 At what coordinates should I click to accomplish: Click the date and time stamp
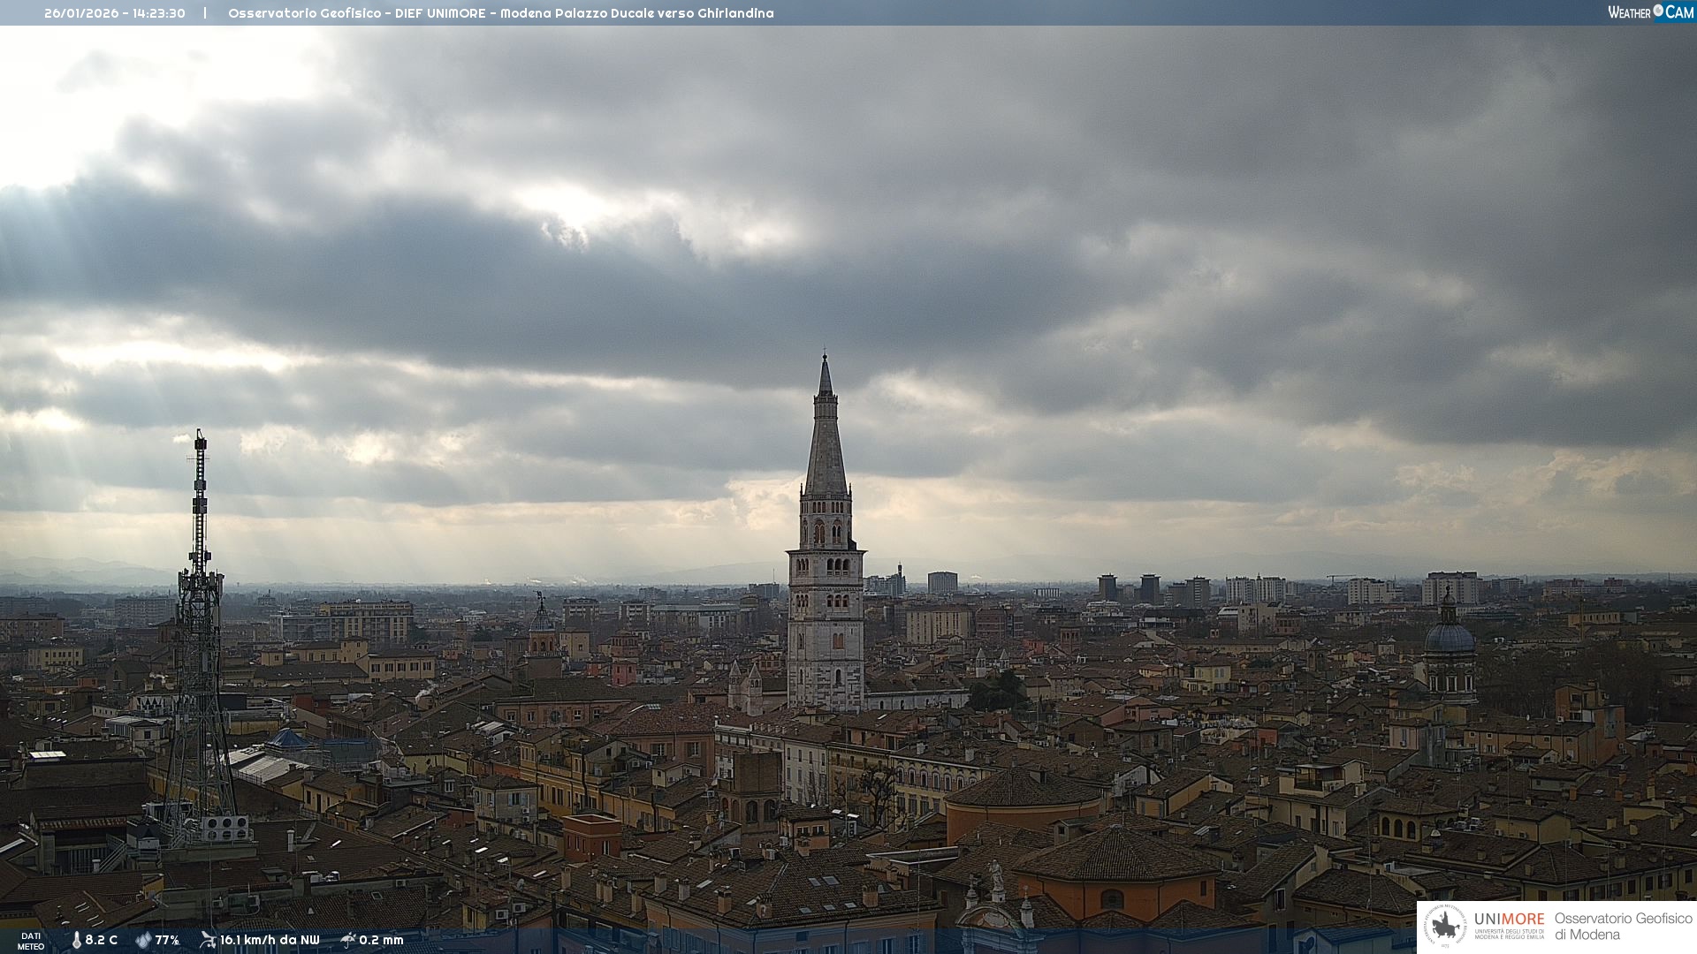[115, 13]
